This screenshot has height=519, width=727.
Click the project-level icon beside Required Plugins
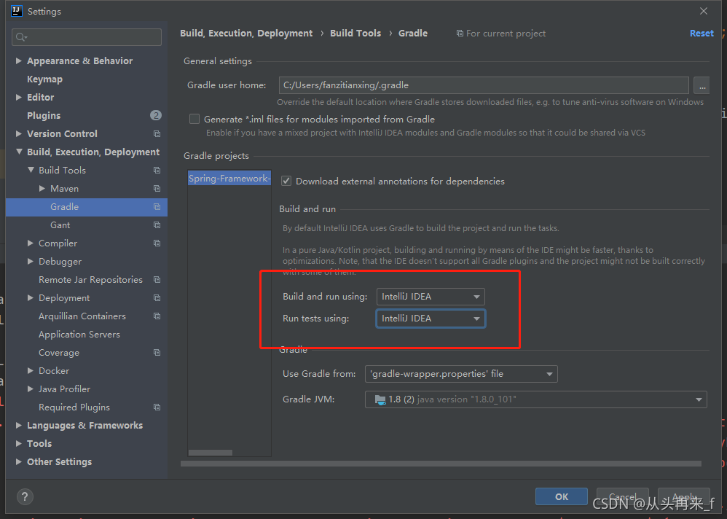coord(157,407)
